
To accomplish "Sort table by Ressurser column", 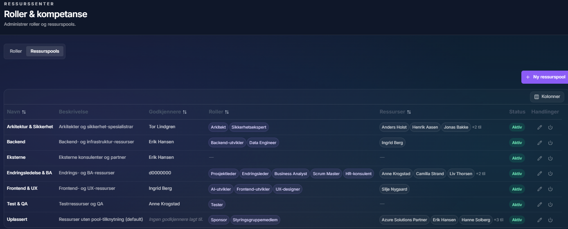I will (395, 112).
